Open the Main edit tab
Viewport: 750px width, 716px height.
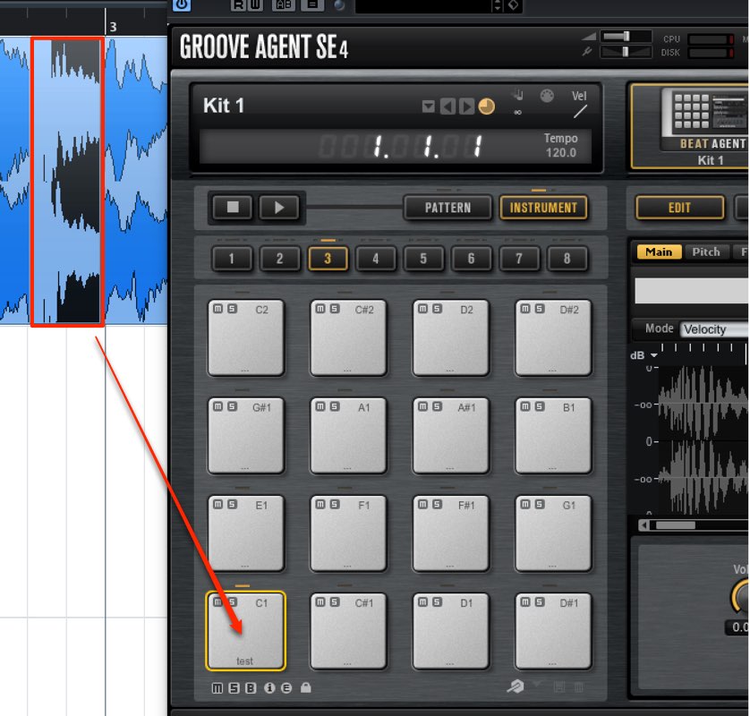click(659, 252)
